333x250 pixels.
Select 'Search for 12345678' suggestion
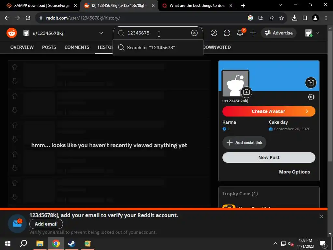[158, 48]
